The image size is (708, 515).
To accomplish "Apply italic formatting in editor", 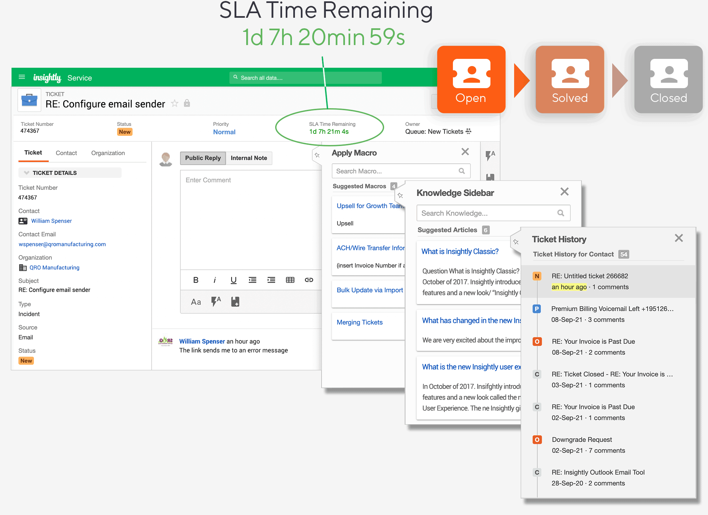I will point(215,280).
